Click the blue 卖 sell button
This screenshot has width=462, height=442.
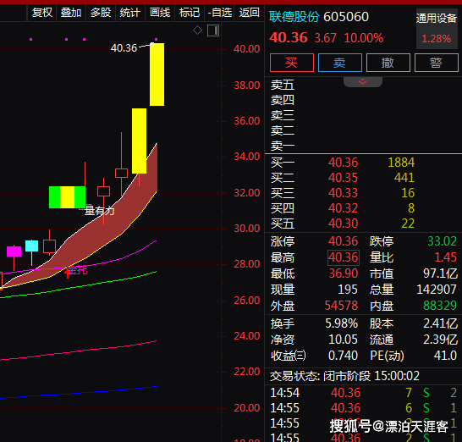tap(340, 63)
